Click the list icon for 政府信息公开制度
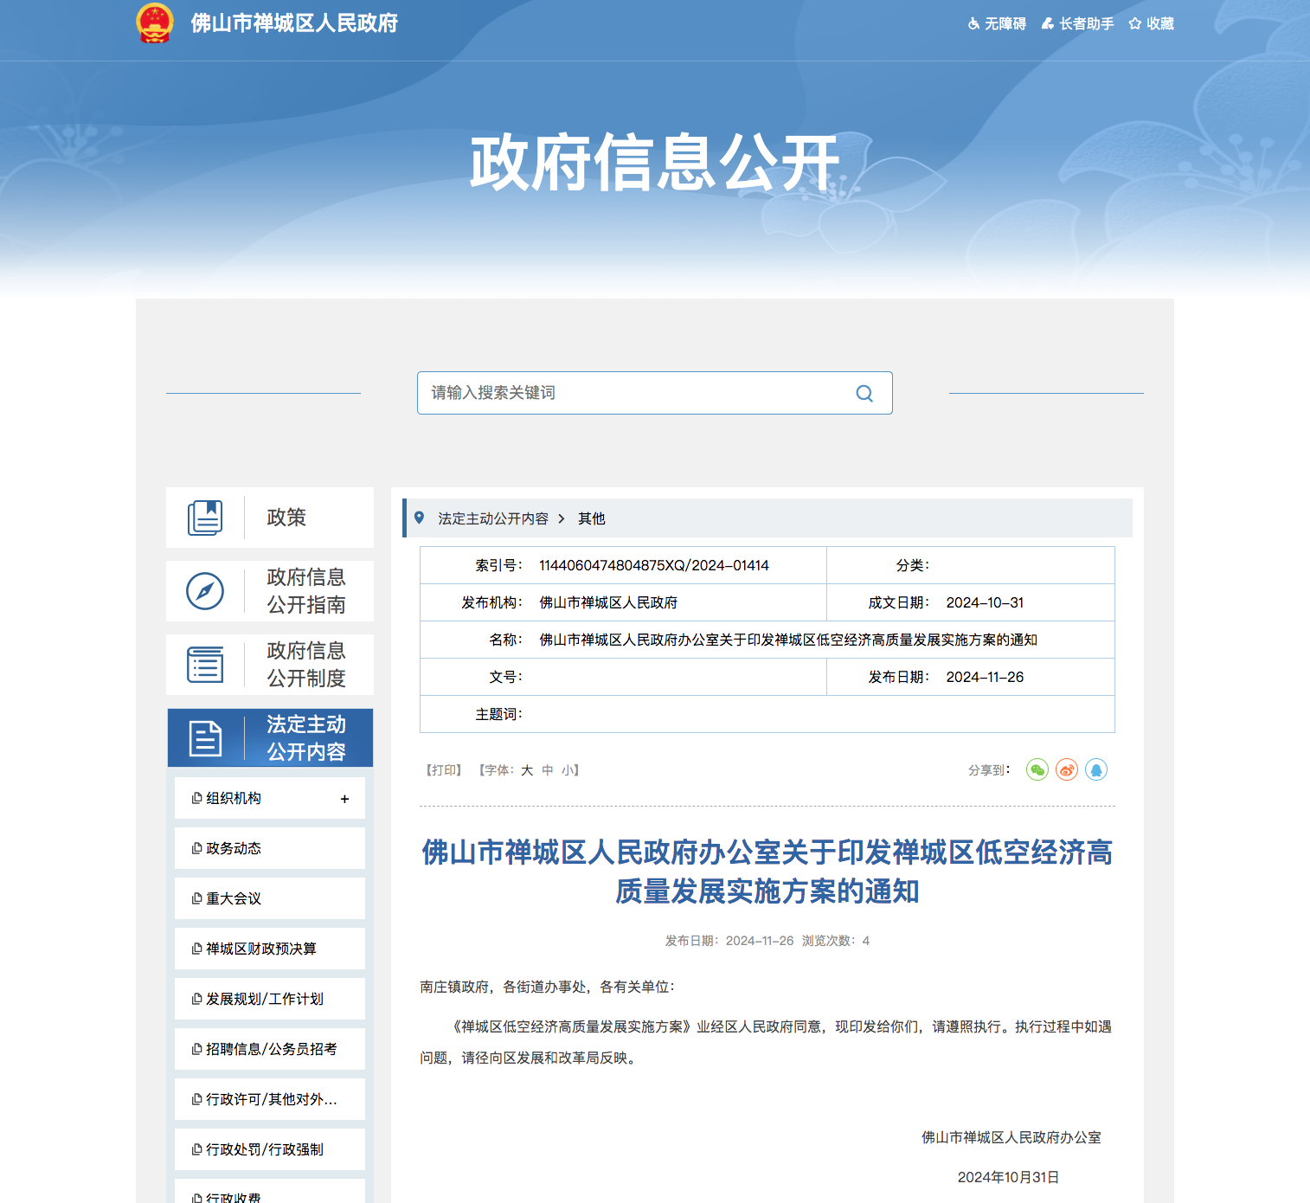 click(x=205, y=665)
